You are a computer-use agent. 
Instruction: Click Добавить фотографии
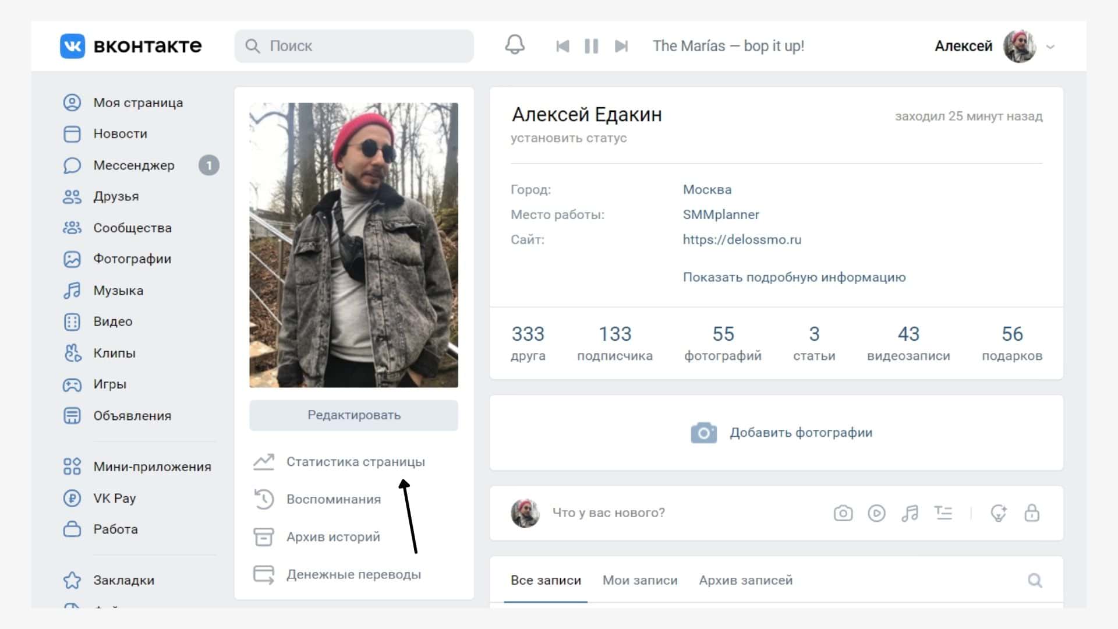801,433
